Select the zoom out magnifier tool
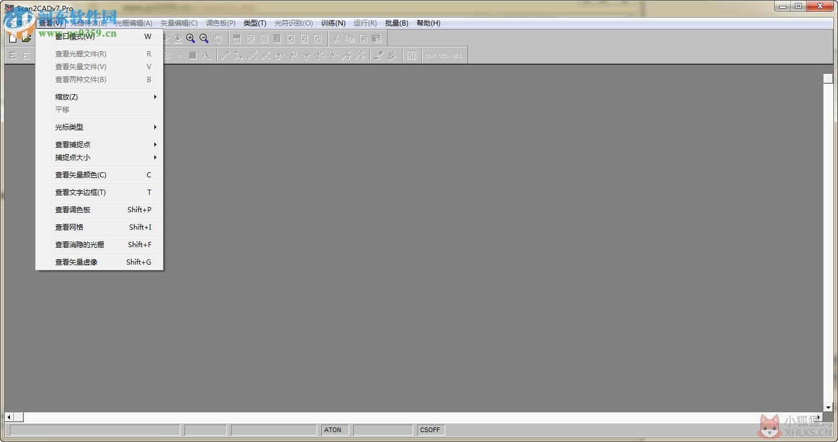The width and height of the screenshot is (838, 442). (x=204, y=39)
